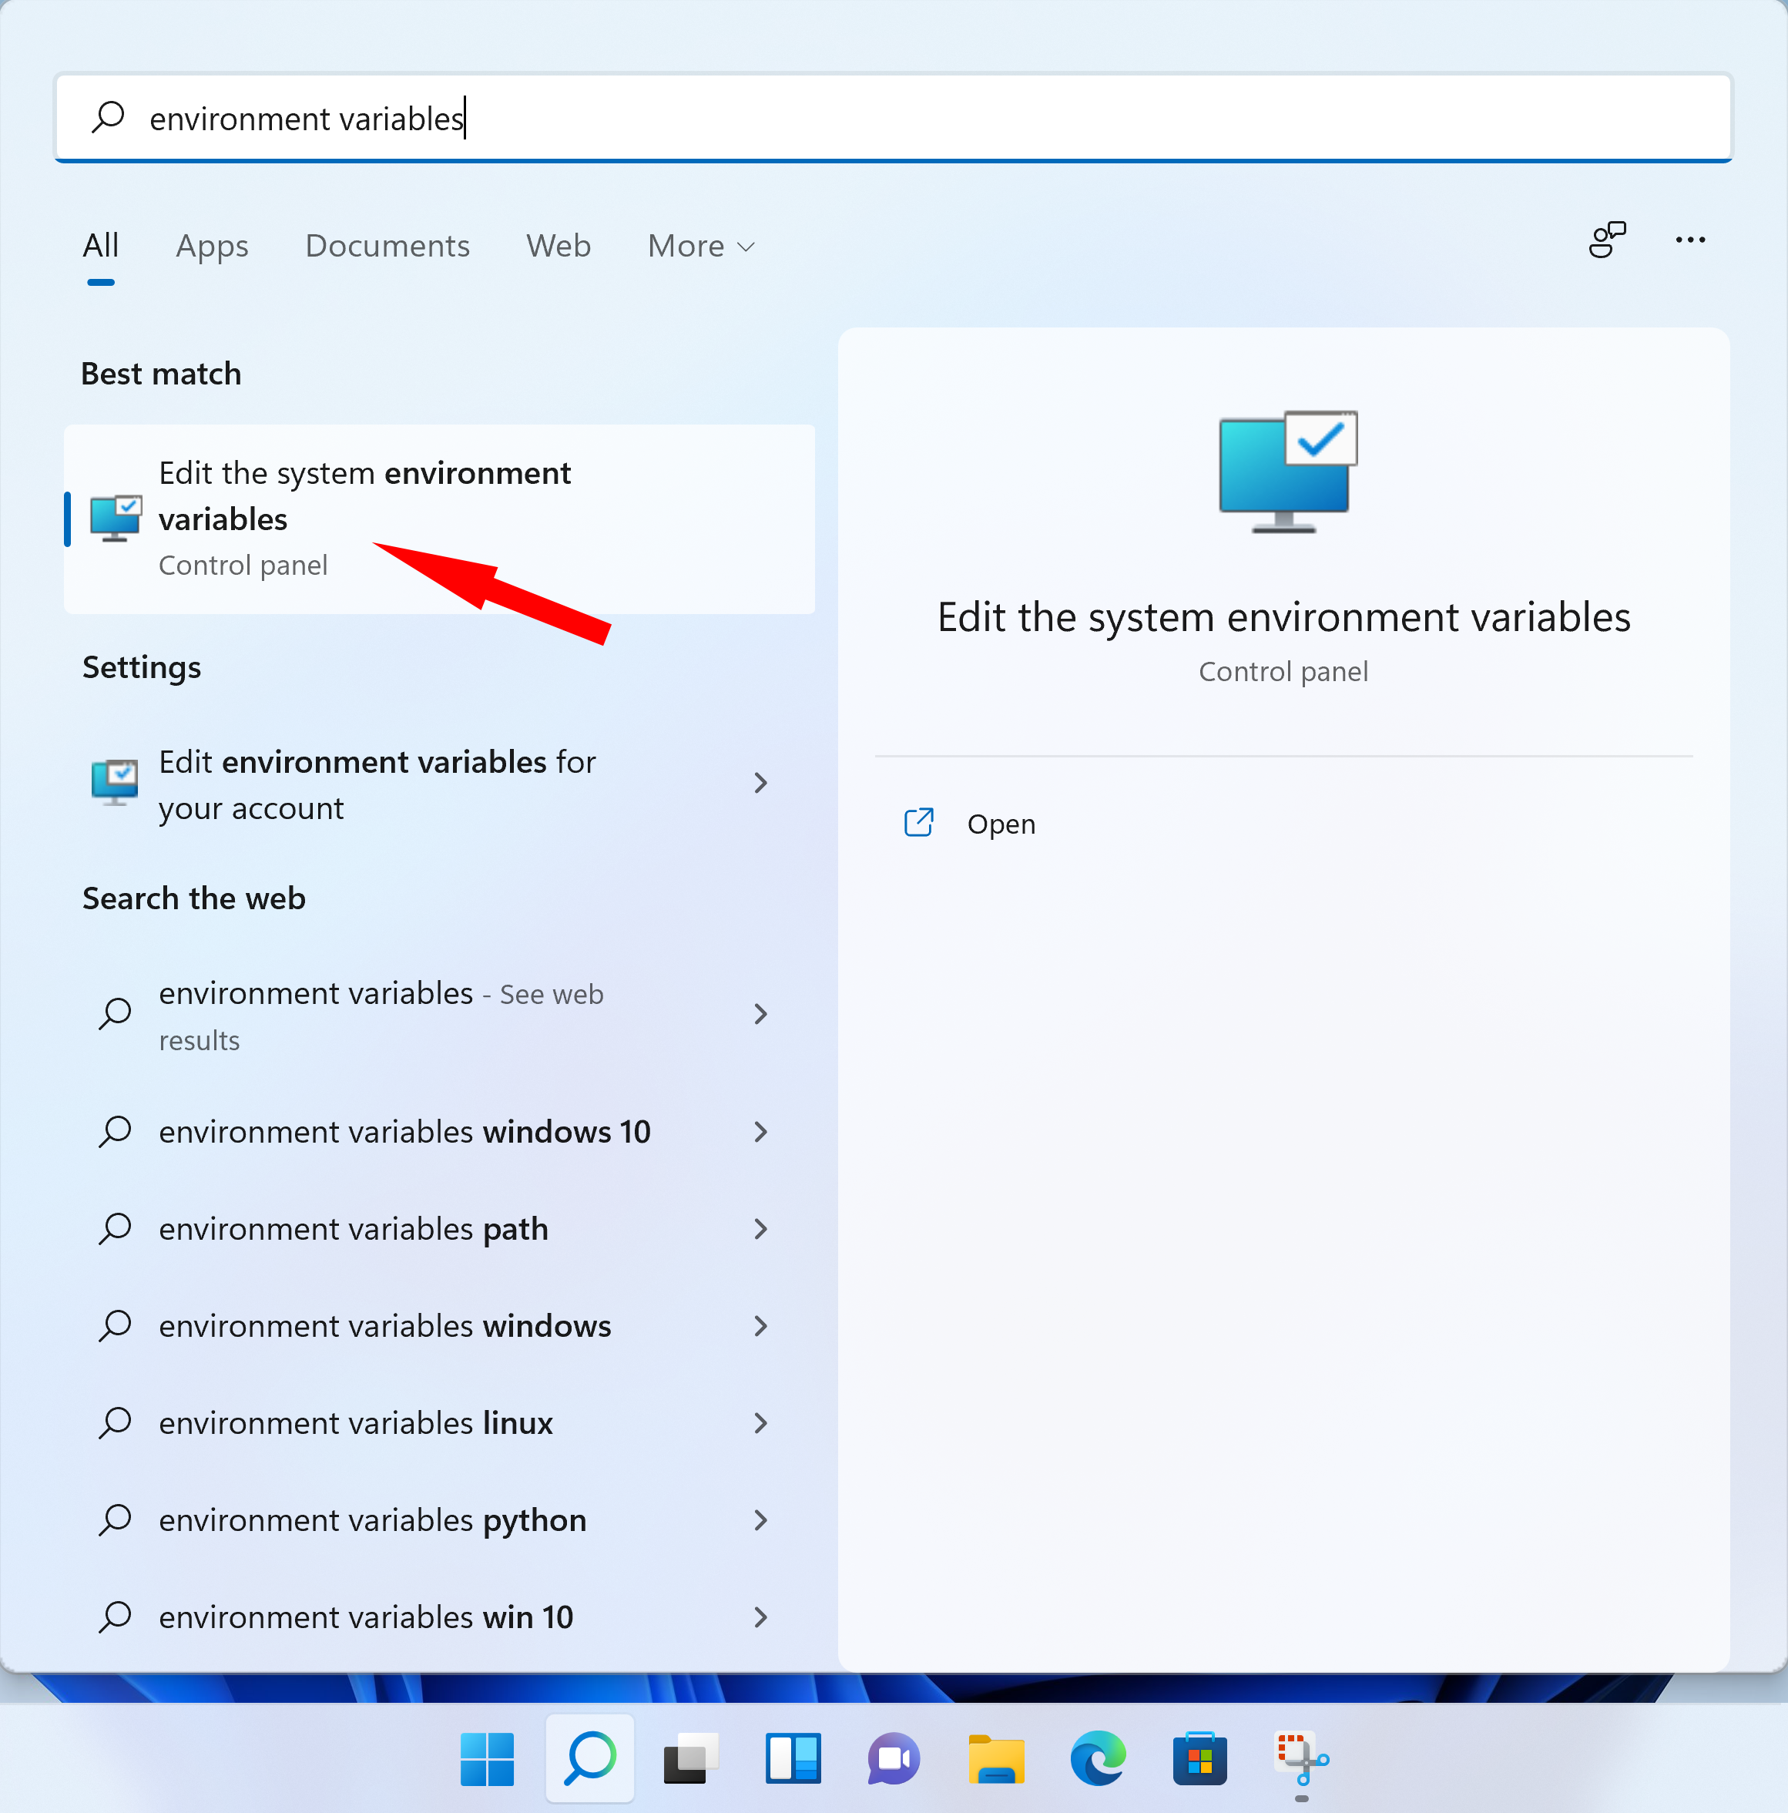Open Snipping Tool from the taskbar

pyautogui.click(x=1301, y=1758)
